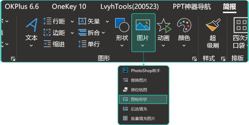Image resolution: width=249 pixels, height=125 pixels.
Task: Choose 替换图片 in the dropdown menu
Action: (139, 80)
